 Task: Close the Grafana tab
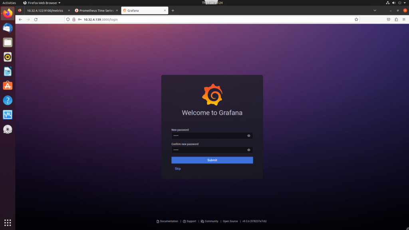[x=165, y=11]
